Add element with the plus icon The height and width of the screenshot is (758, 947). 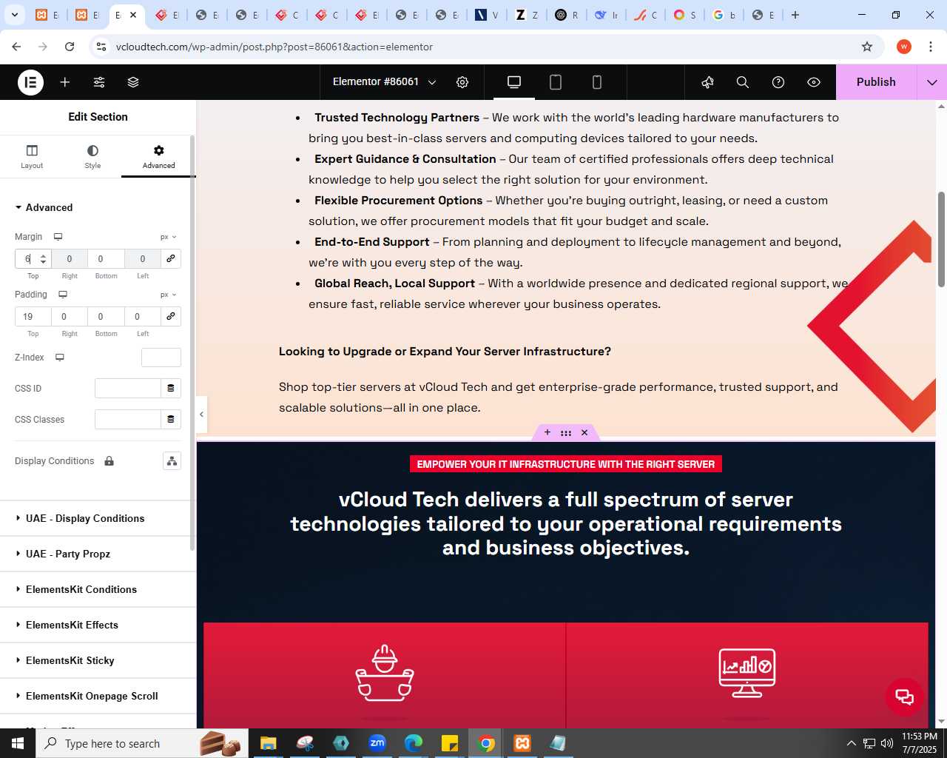[65, 82]
